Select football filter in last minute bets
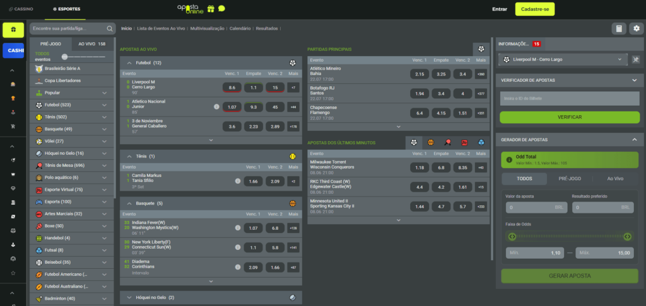This screenshot has width=646, height=306. pyautogui.click(x=414, y=142)
